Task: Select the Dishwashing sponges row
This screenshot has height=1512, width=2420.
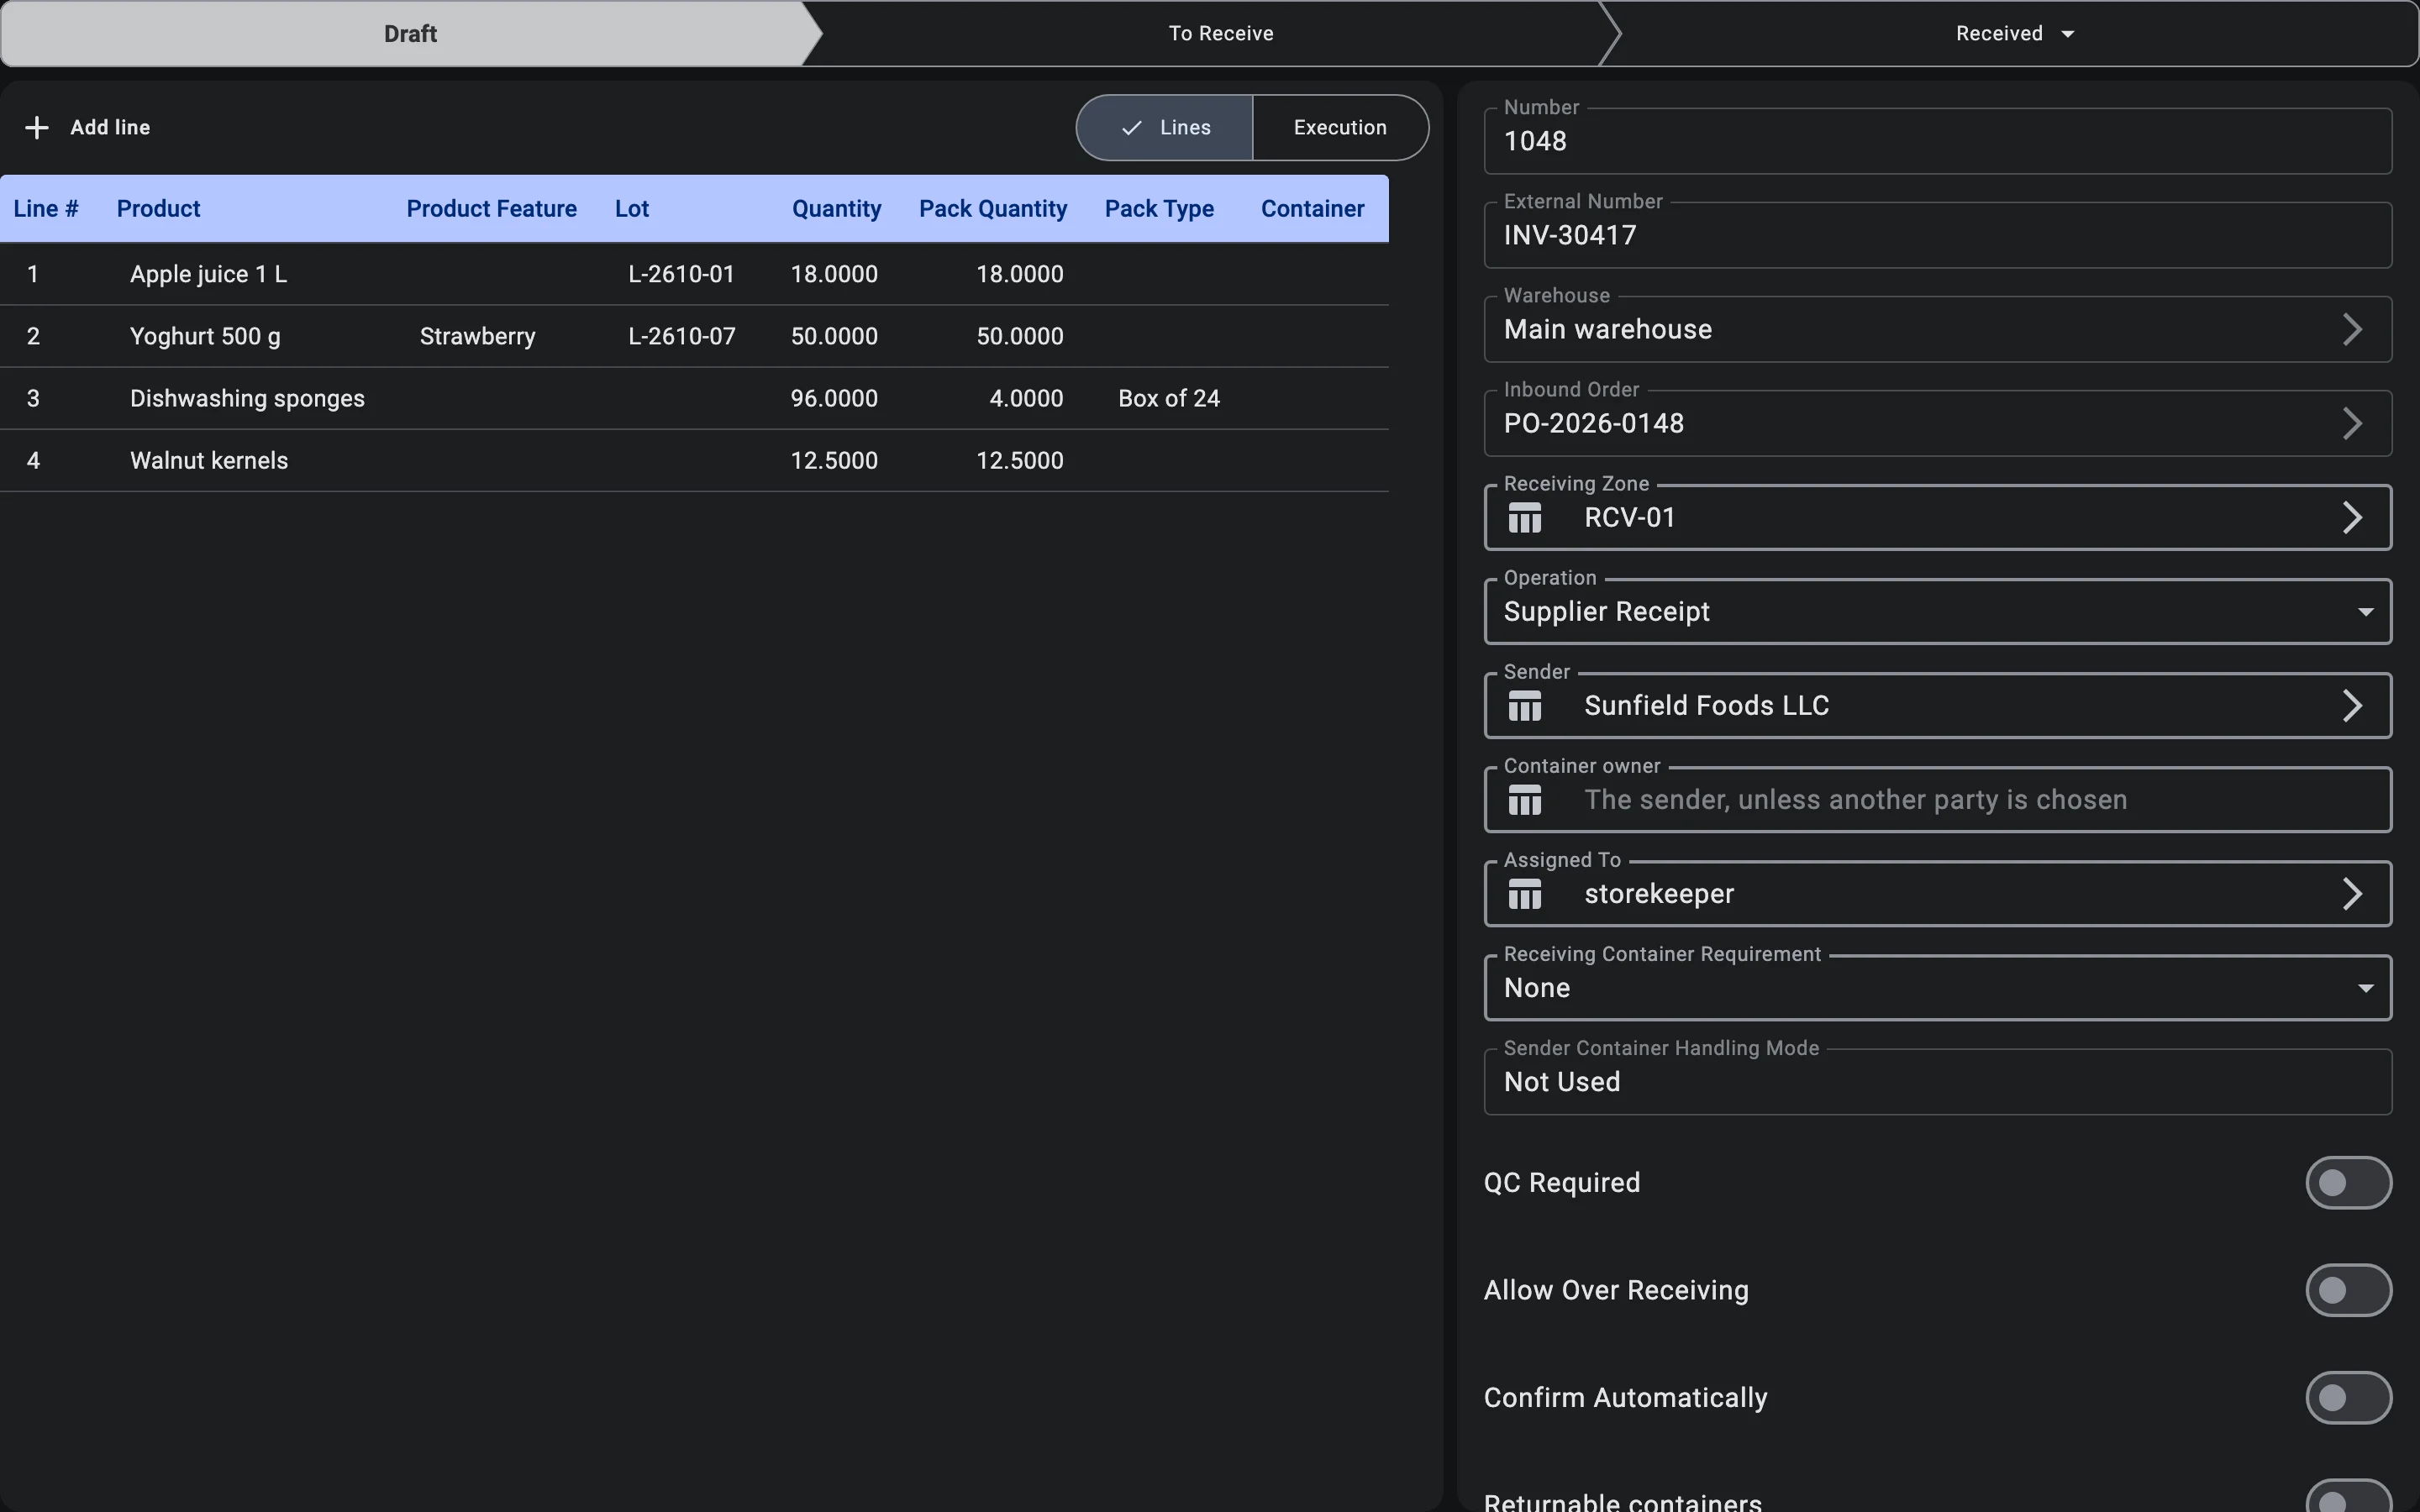Action: (x=694, y=398)
